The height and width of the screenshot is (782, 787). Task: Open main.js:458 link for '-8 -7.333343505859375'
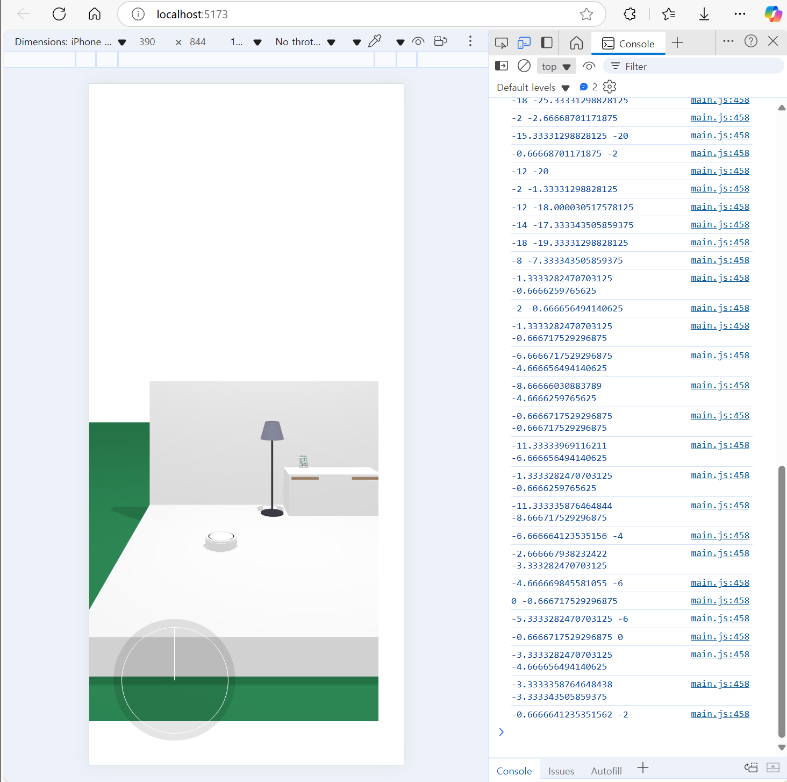(x=720, y=260)
